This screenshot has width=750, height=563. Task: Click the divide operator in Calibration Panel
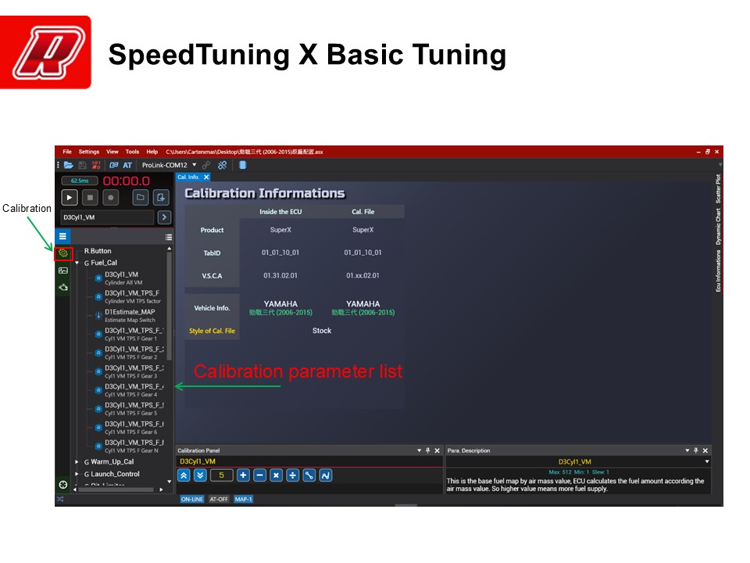[x=292, y=475]
